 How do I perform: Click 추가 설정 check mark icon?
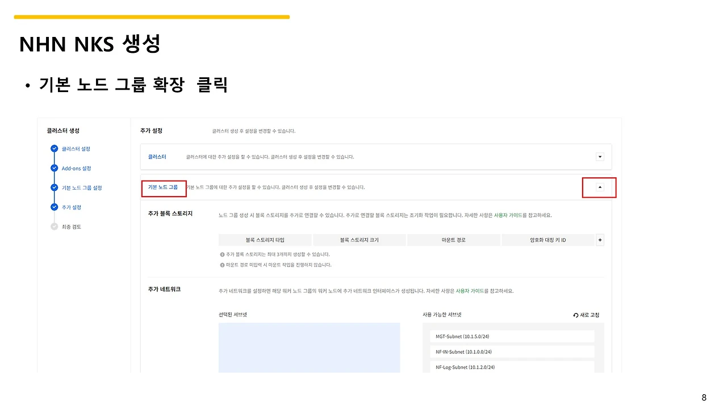coord(54,207)
